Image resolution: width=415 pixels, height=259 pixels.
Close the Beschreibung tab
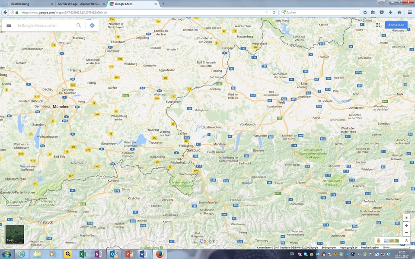pos(51,4)
